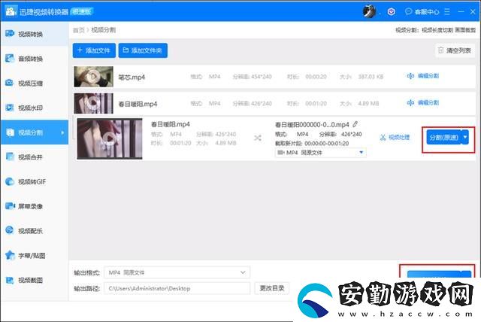The image size is (481, 322).
Task: Click the user avatar in title bar
Action: pos(369,12)
